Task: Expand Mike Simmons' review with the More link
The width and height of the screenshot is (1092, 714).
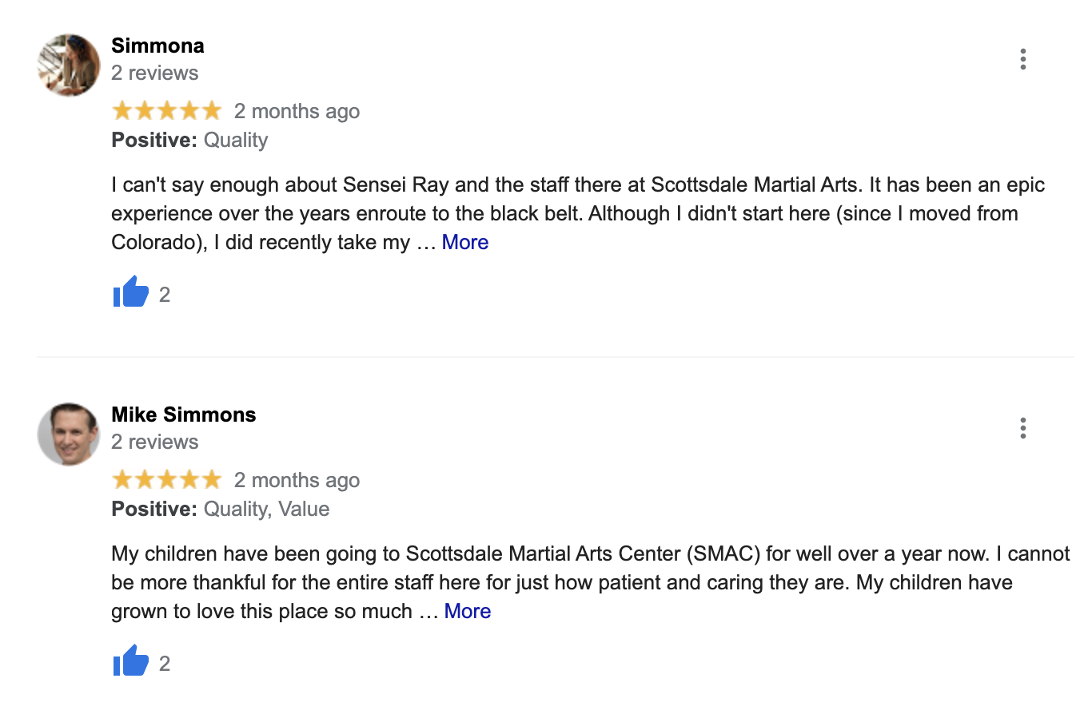Action: point(467,611)
